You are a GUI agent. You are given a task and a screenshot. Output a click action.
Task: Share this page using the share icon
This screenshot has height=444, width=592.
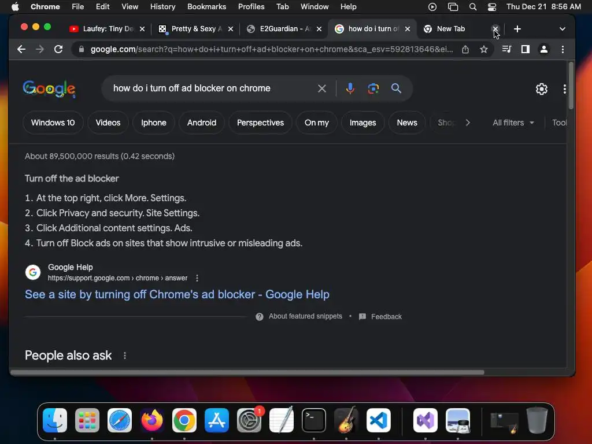[465, 49]
